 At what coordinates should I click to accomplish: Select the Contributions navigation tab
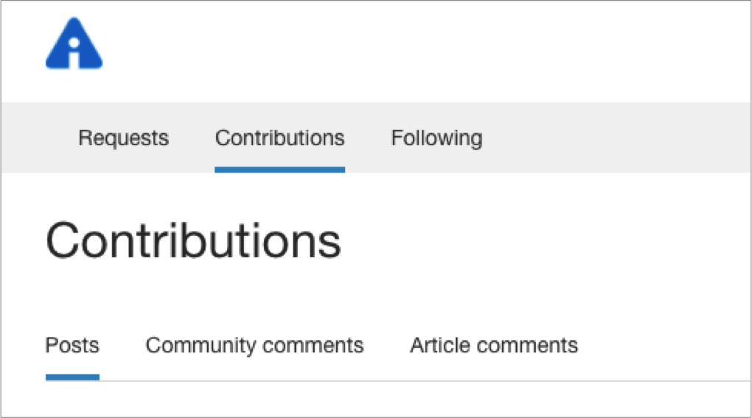pyautogui.click(x=279, y=138)
